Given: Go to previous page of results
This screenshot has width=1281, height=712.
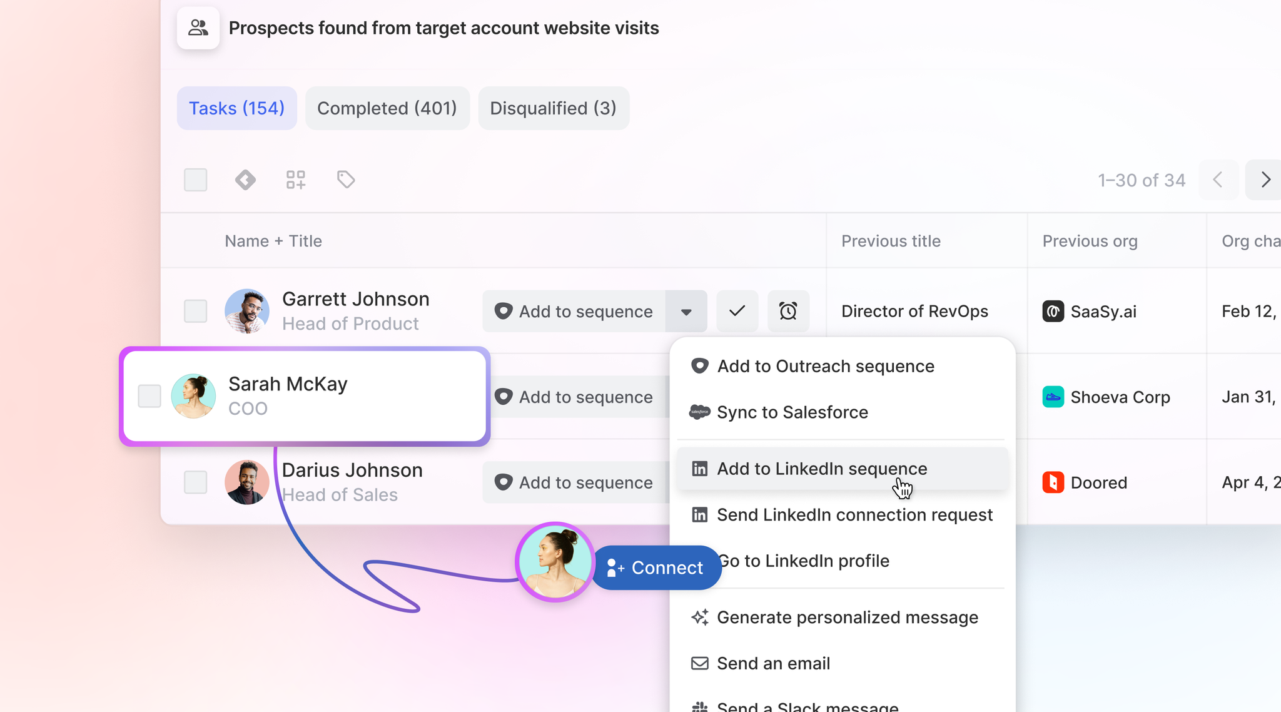Looking at the screenshot, I should (x=1218, y=180).
